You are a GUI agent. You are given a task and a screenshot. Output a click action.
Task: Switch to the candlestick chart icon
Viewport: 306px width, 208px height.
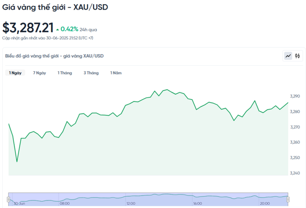298,56
